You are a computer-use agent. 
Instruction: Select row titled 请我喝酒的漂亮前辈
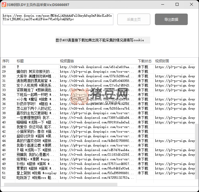[x=97, y=81]
